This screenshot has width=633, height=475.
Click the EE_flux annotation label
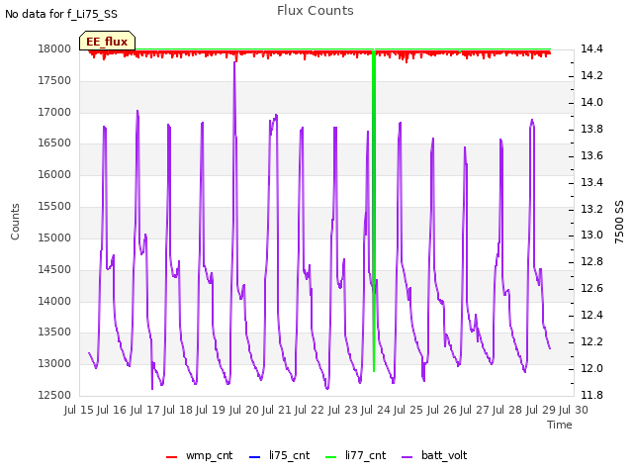[107, 42]
